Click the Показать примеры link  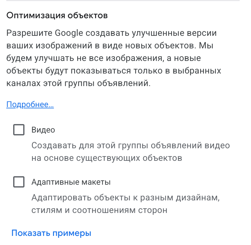click(51, 233)
